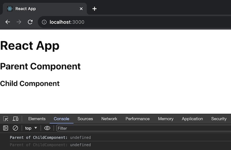Show console sidebar panel icon
Viewport: 231px width, 150px height.
[6, 128]
